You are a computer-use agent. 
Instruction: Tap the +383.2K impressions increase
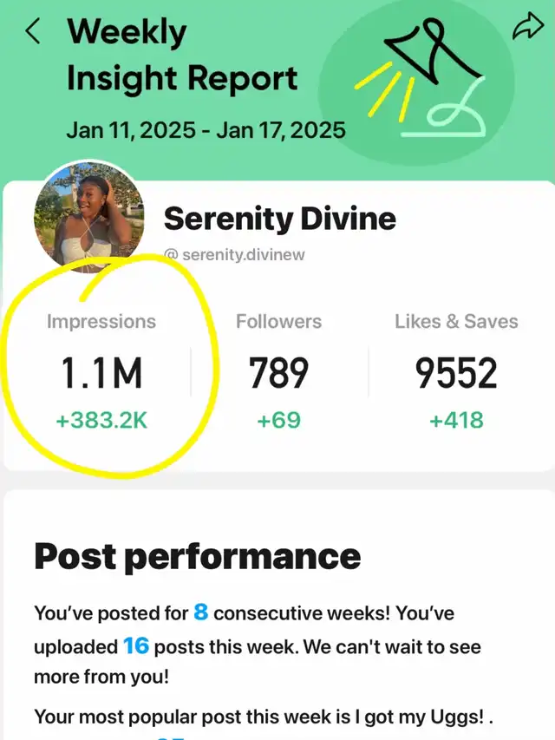point(101,420)
